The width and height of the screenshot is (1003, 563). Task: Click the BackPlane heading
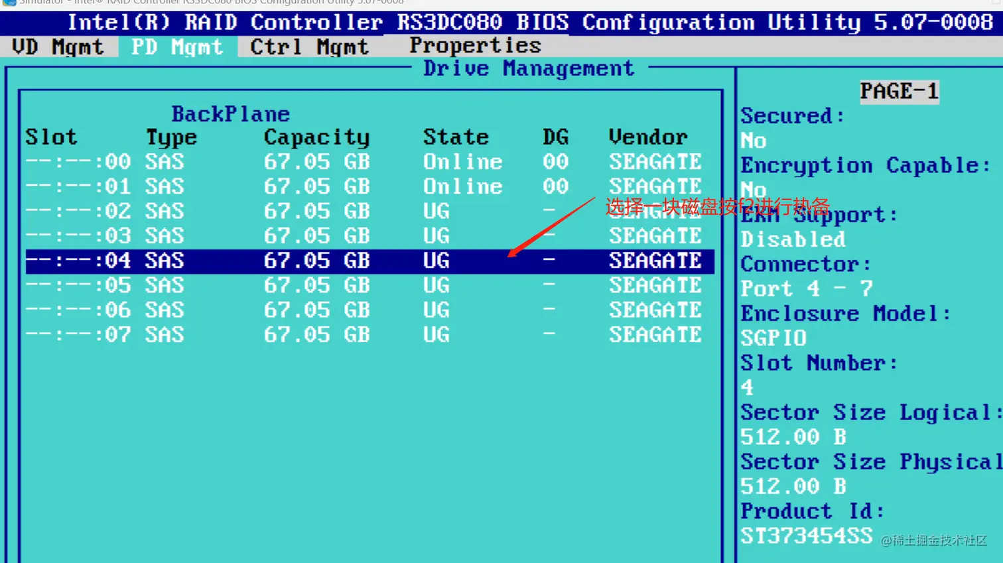pos(231,114)
